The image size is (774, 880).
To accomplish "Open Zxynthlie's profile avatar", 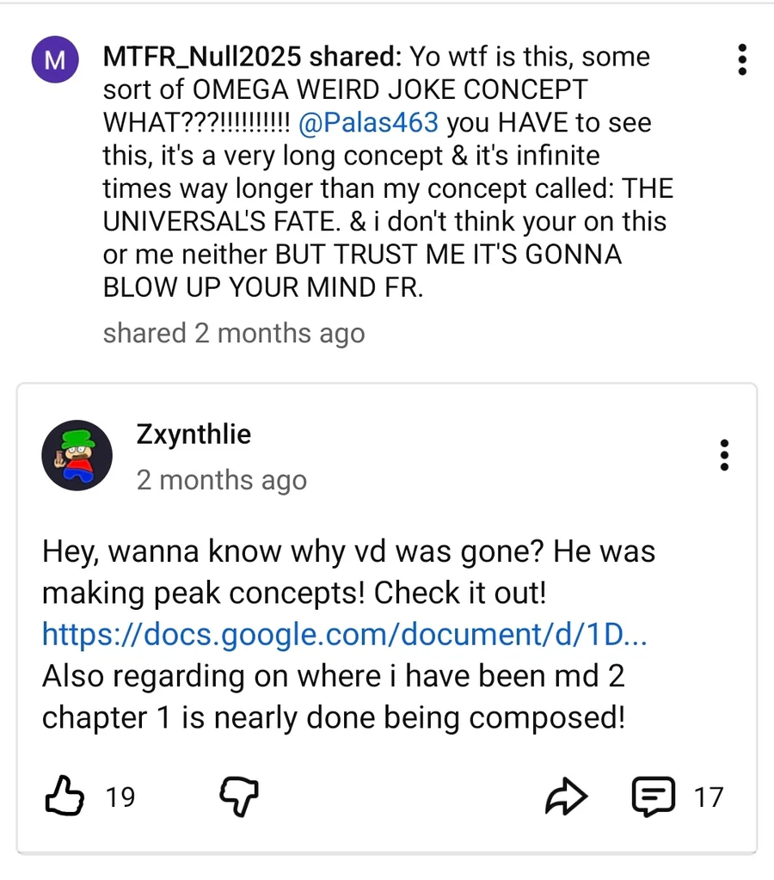I will coord(77,455).
